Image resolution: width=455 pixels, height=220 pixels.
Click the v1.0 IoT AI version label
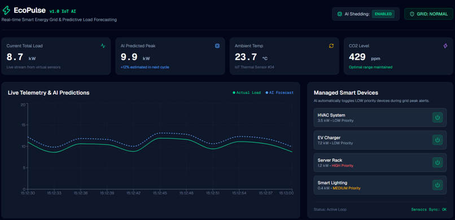click(63, 11)
